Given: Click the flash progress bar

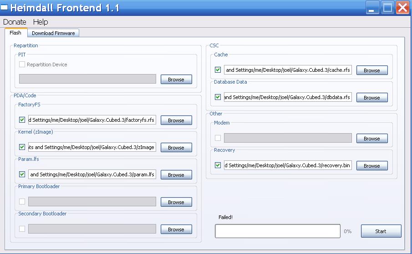Looking at the screenshot, I should pos(278,231).
